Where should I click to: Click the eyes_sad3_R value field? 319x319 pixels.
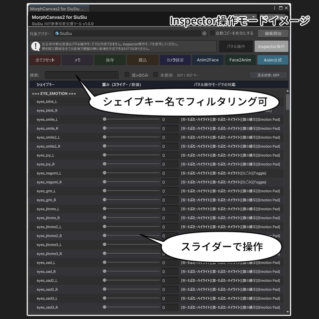pos(170,307)
